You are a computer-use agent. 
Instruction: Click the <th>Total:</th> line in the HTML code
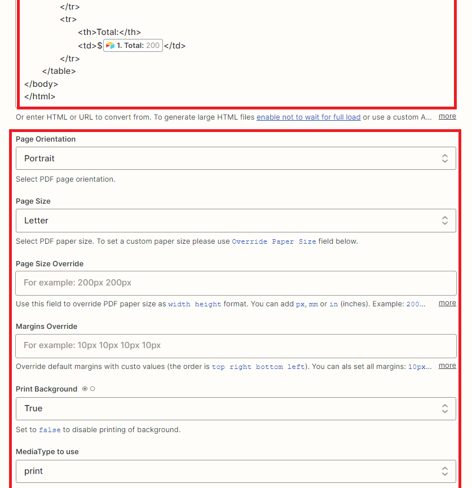tap(109, 32)
